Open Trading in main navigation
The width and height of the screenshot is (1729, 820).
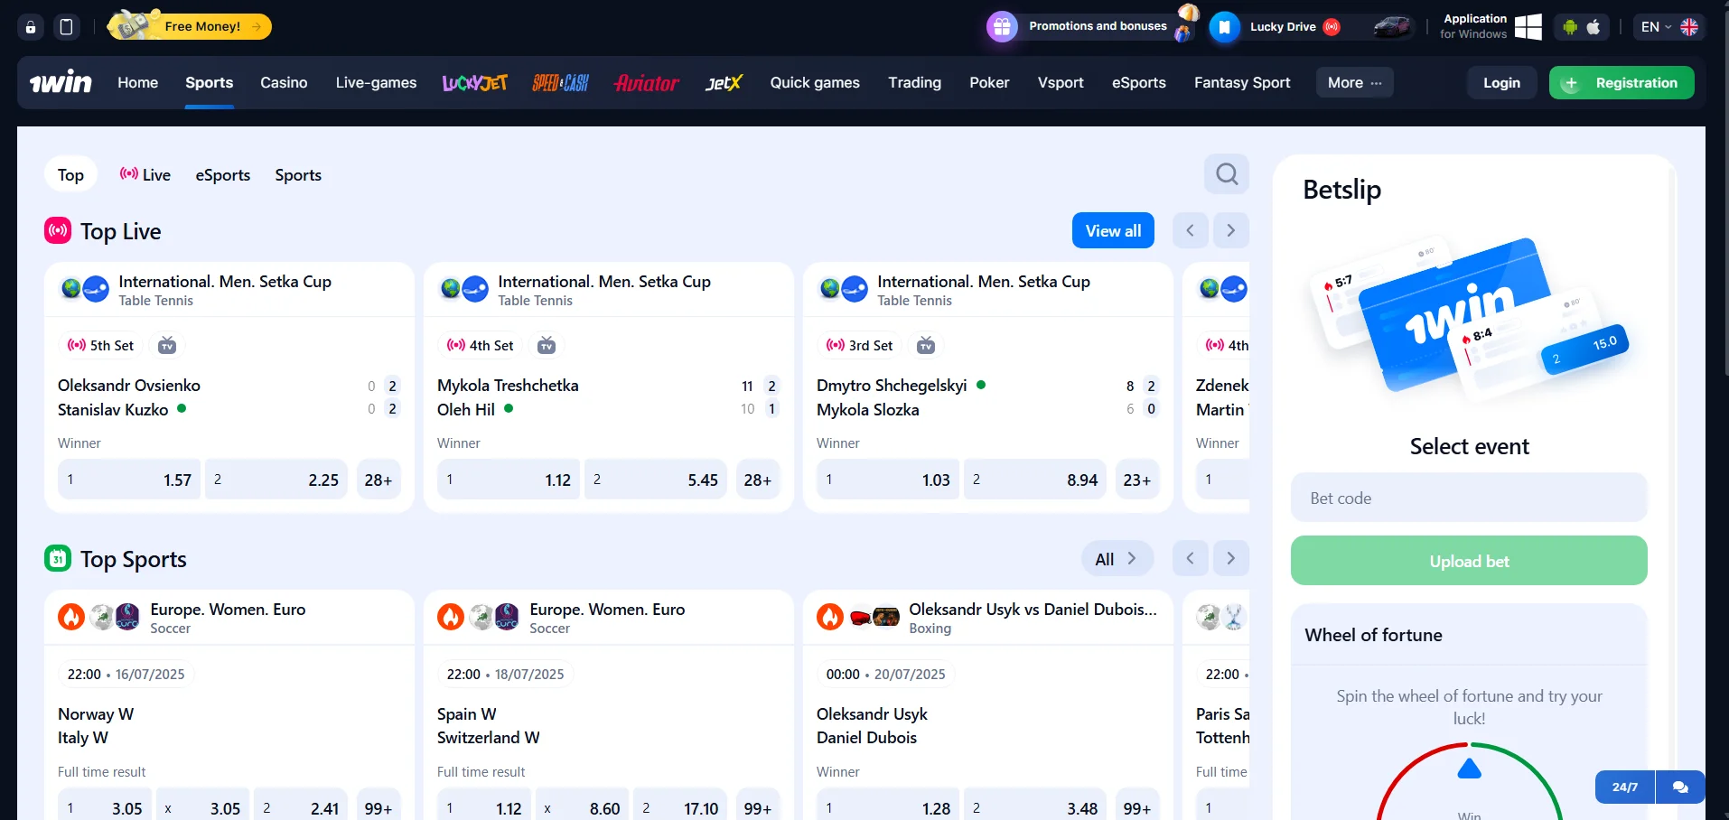tap(914, 82)
